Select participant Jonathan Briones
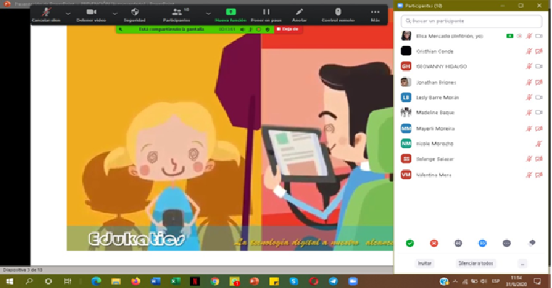The height and width of the screenshot is (288, 552). 471,83
